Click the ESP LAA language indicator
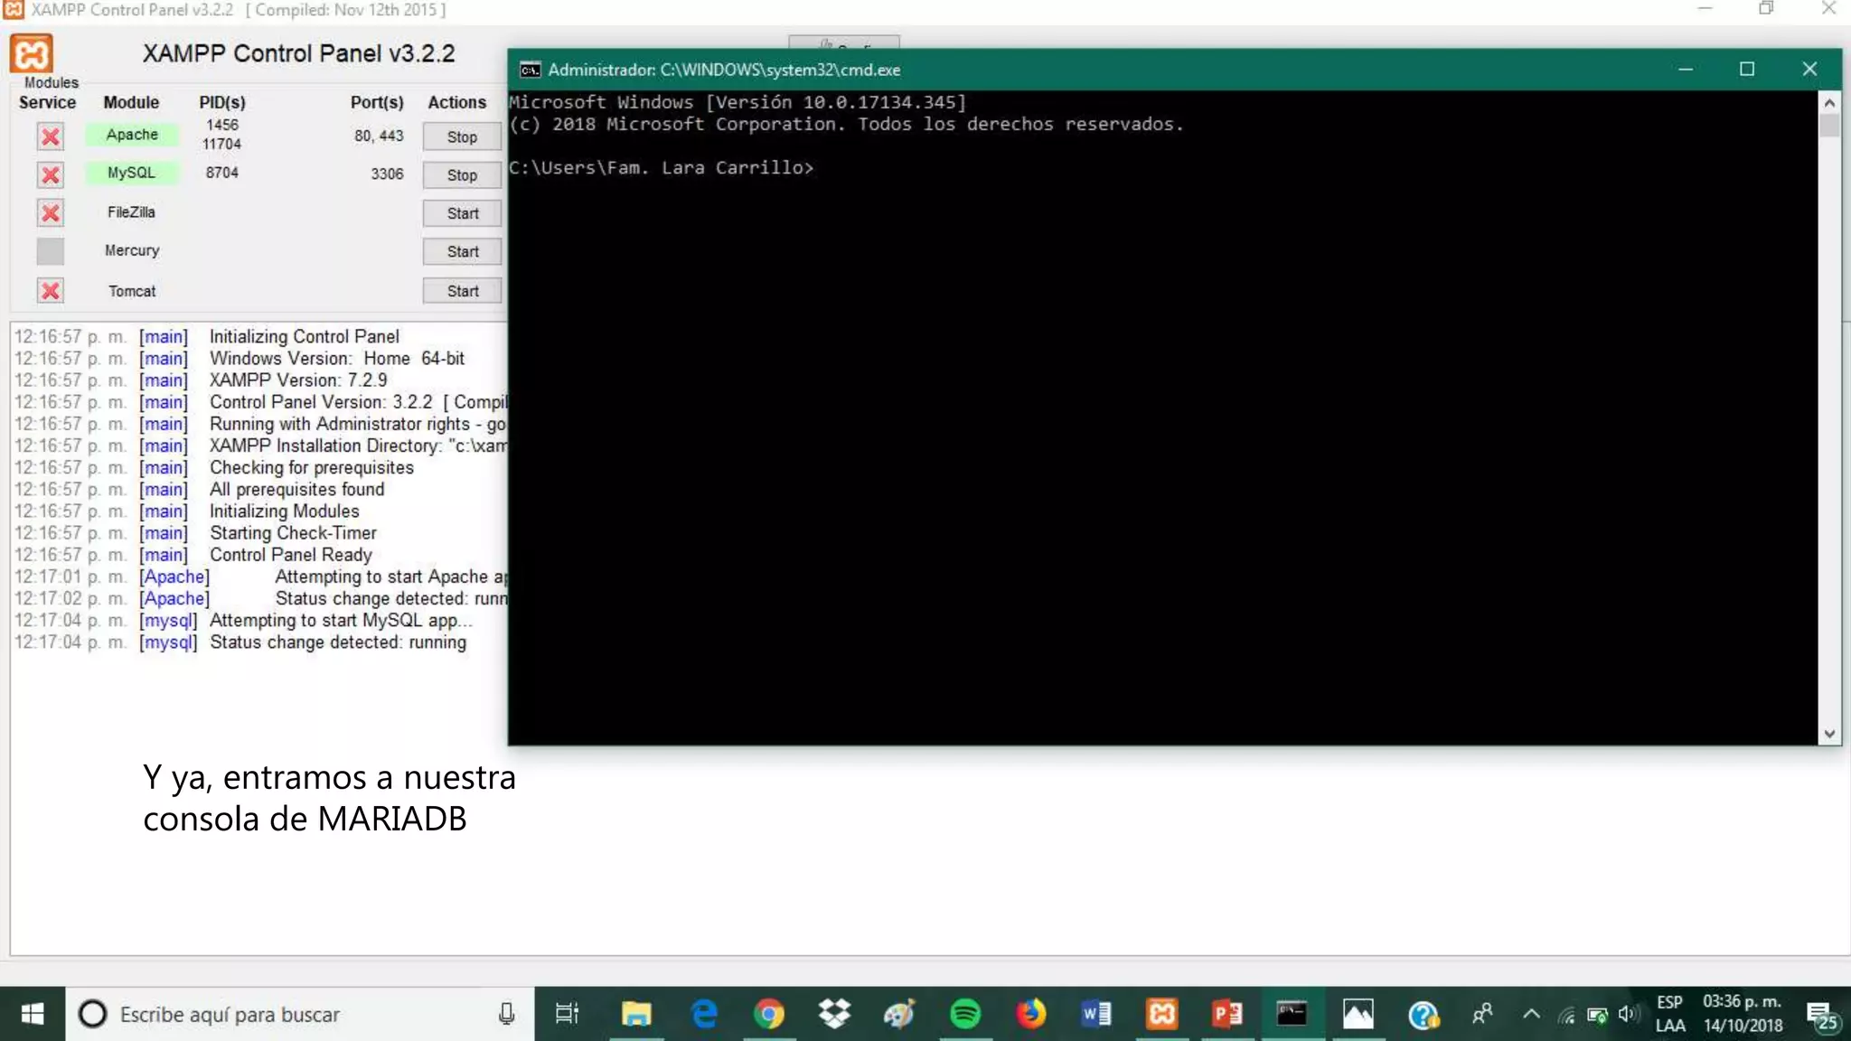 (x=1669, y=1014)
